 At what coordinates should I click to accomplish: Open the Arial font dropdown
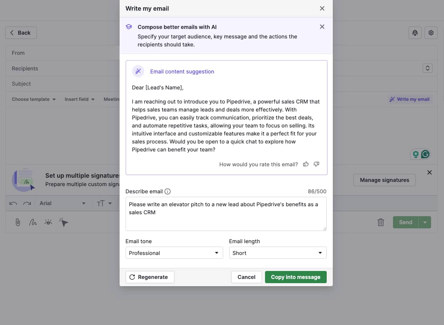click(62, 203)
